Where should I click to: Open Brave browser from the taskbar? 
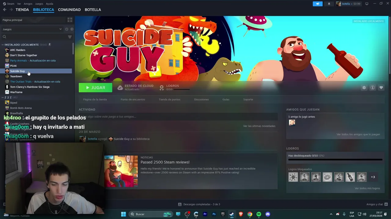tap(241, 214)
